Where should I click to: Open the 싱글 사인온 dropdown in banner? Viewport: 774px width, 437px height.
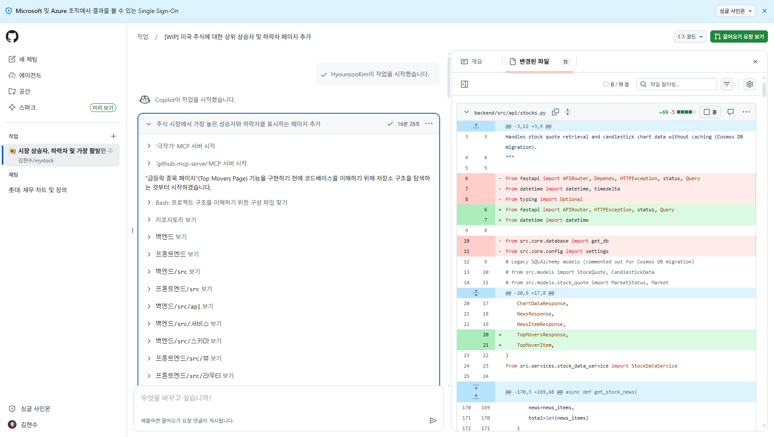(735, 11)
